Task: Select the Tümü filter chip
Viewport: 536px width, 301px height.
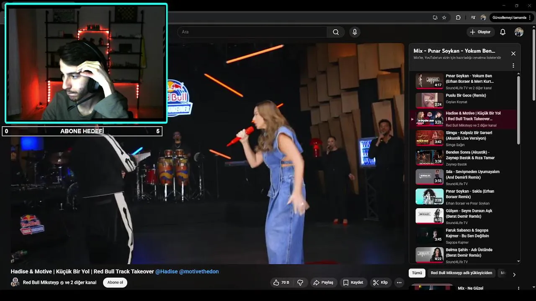Action: (x=417, y=273)
